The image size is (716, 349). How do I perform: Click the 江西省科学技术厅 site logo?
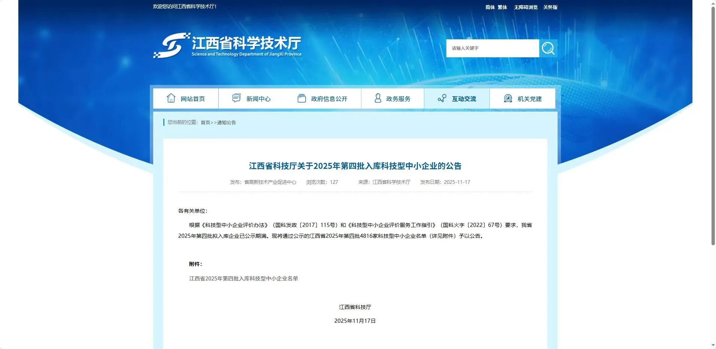tap(227, 45)
